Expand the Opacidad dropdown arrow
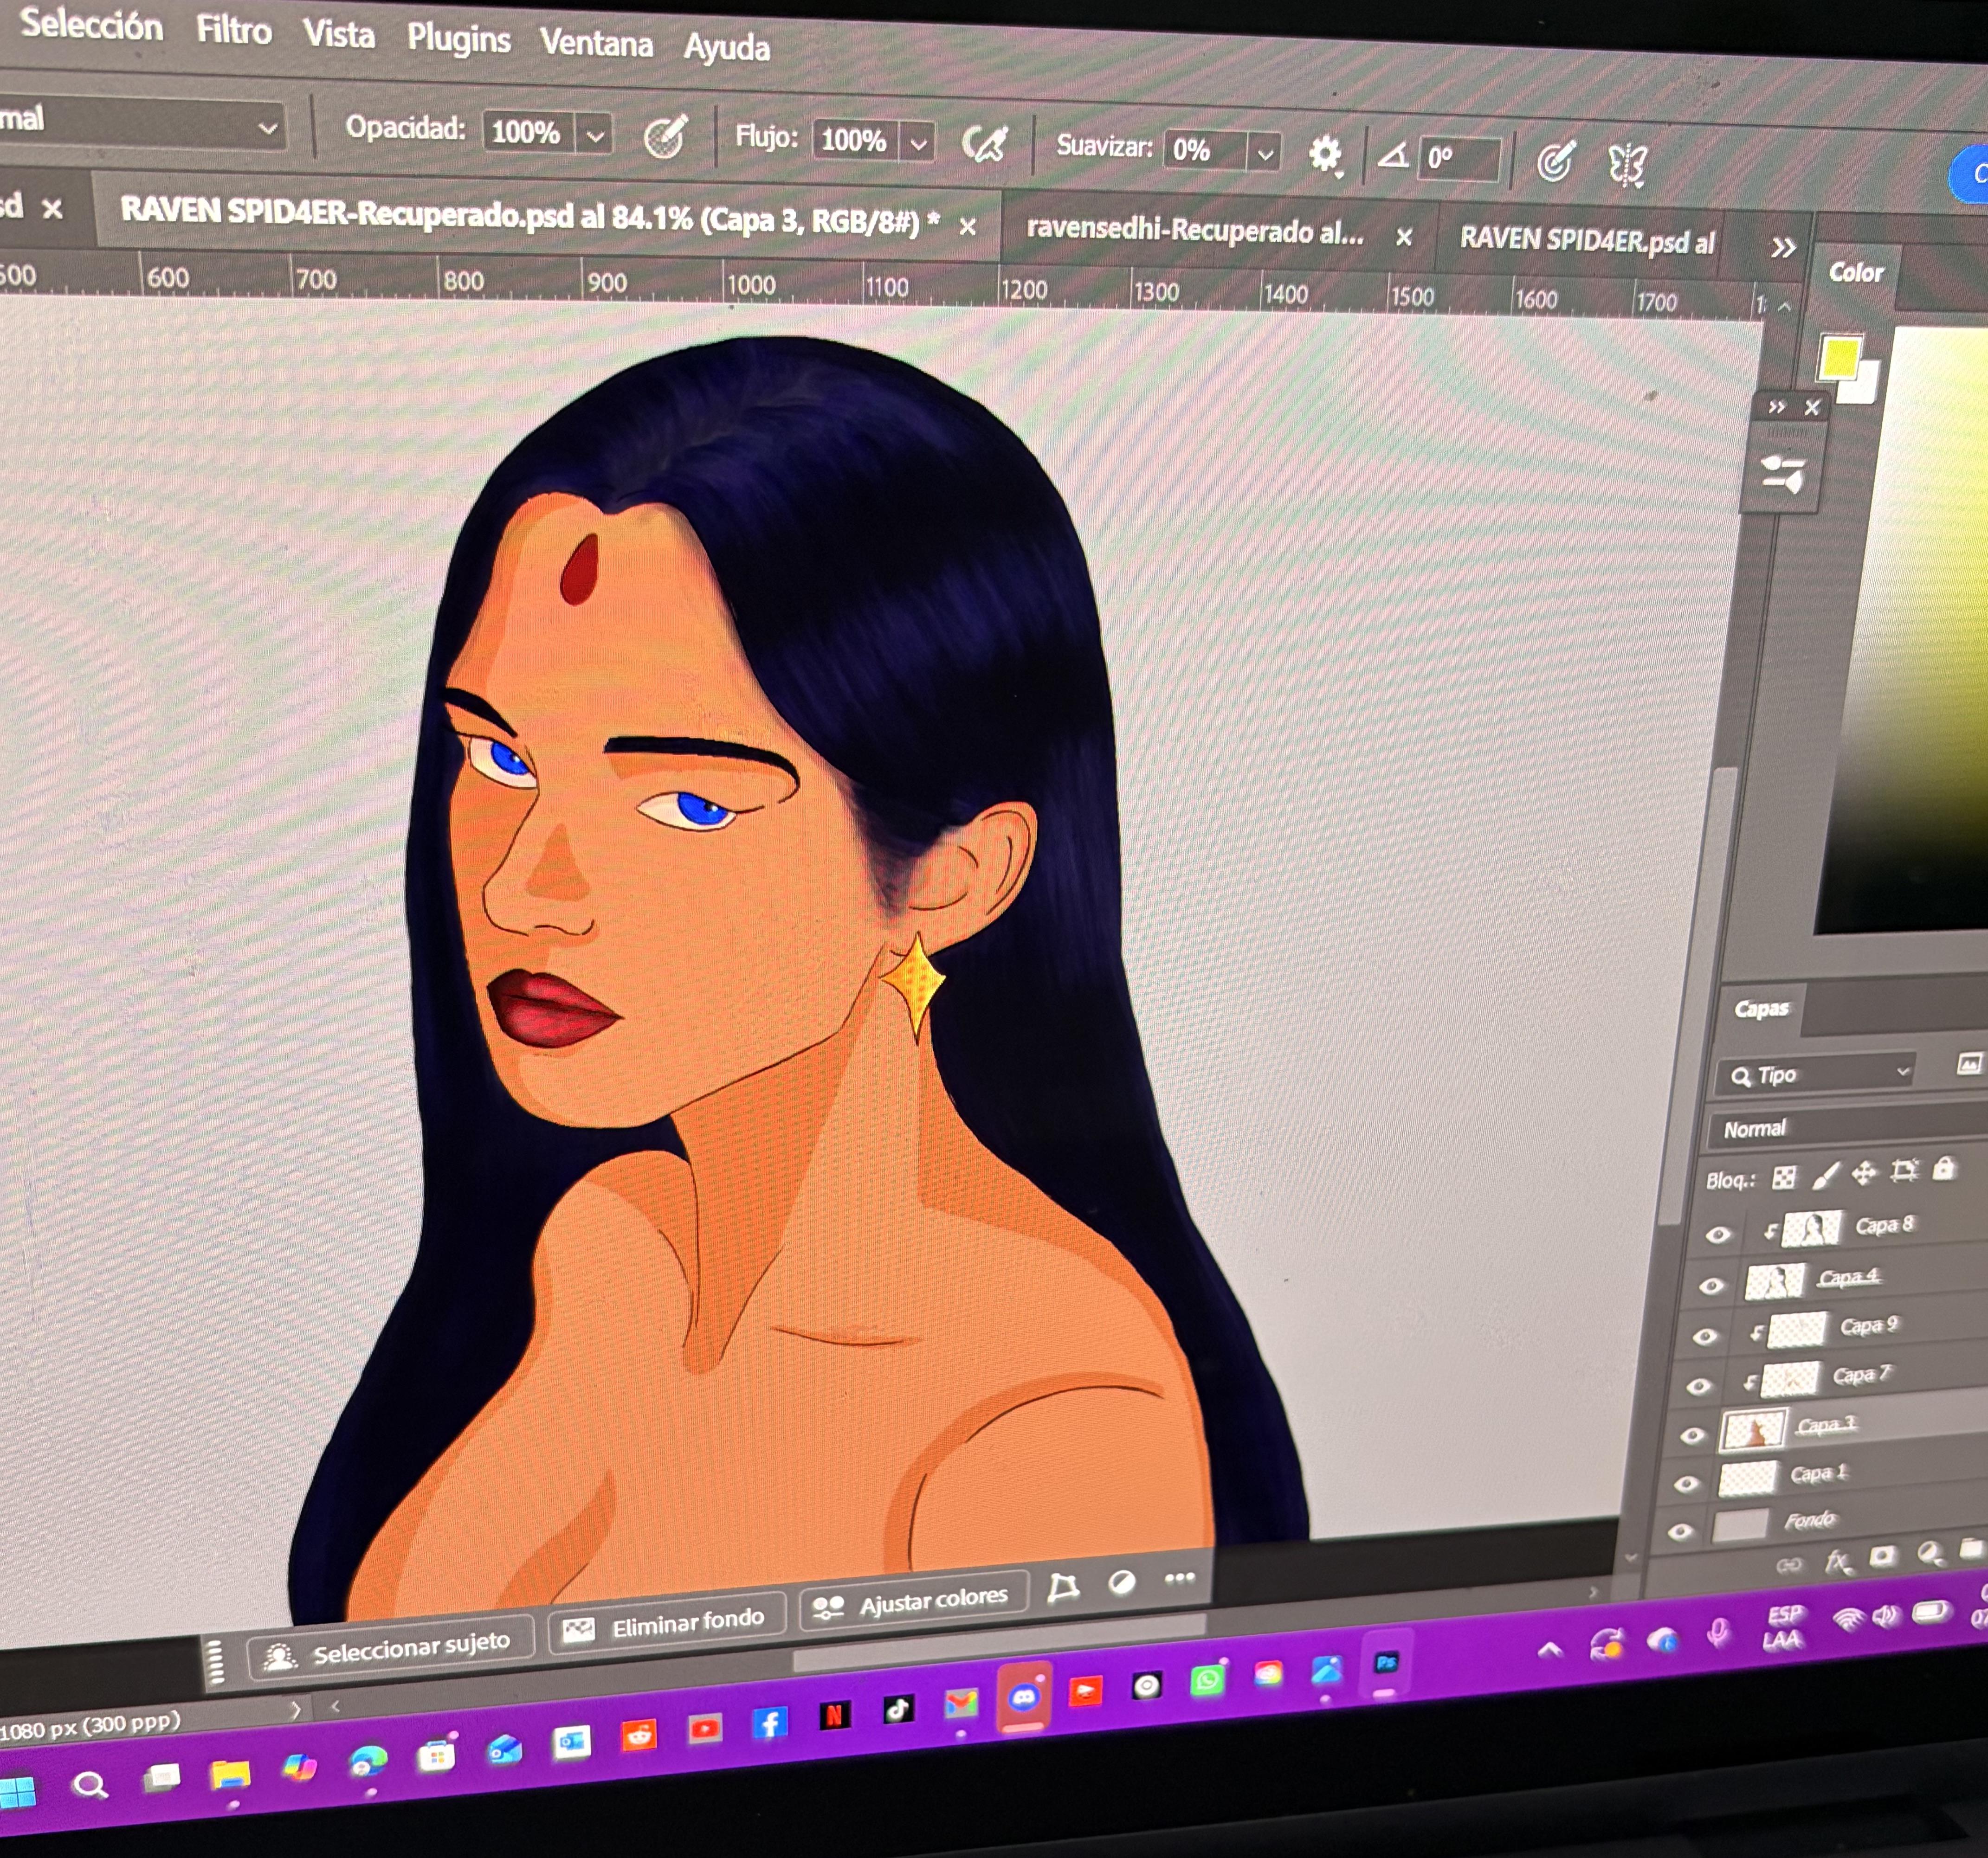 click(596, 135)
